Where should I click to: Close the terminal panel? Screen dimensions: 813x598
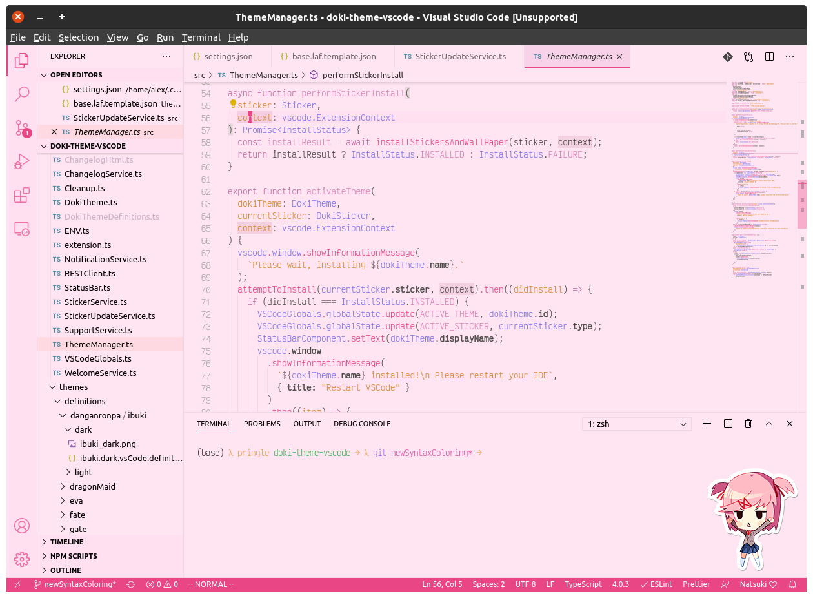(x=790, y=424)
